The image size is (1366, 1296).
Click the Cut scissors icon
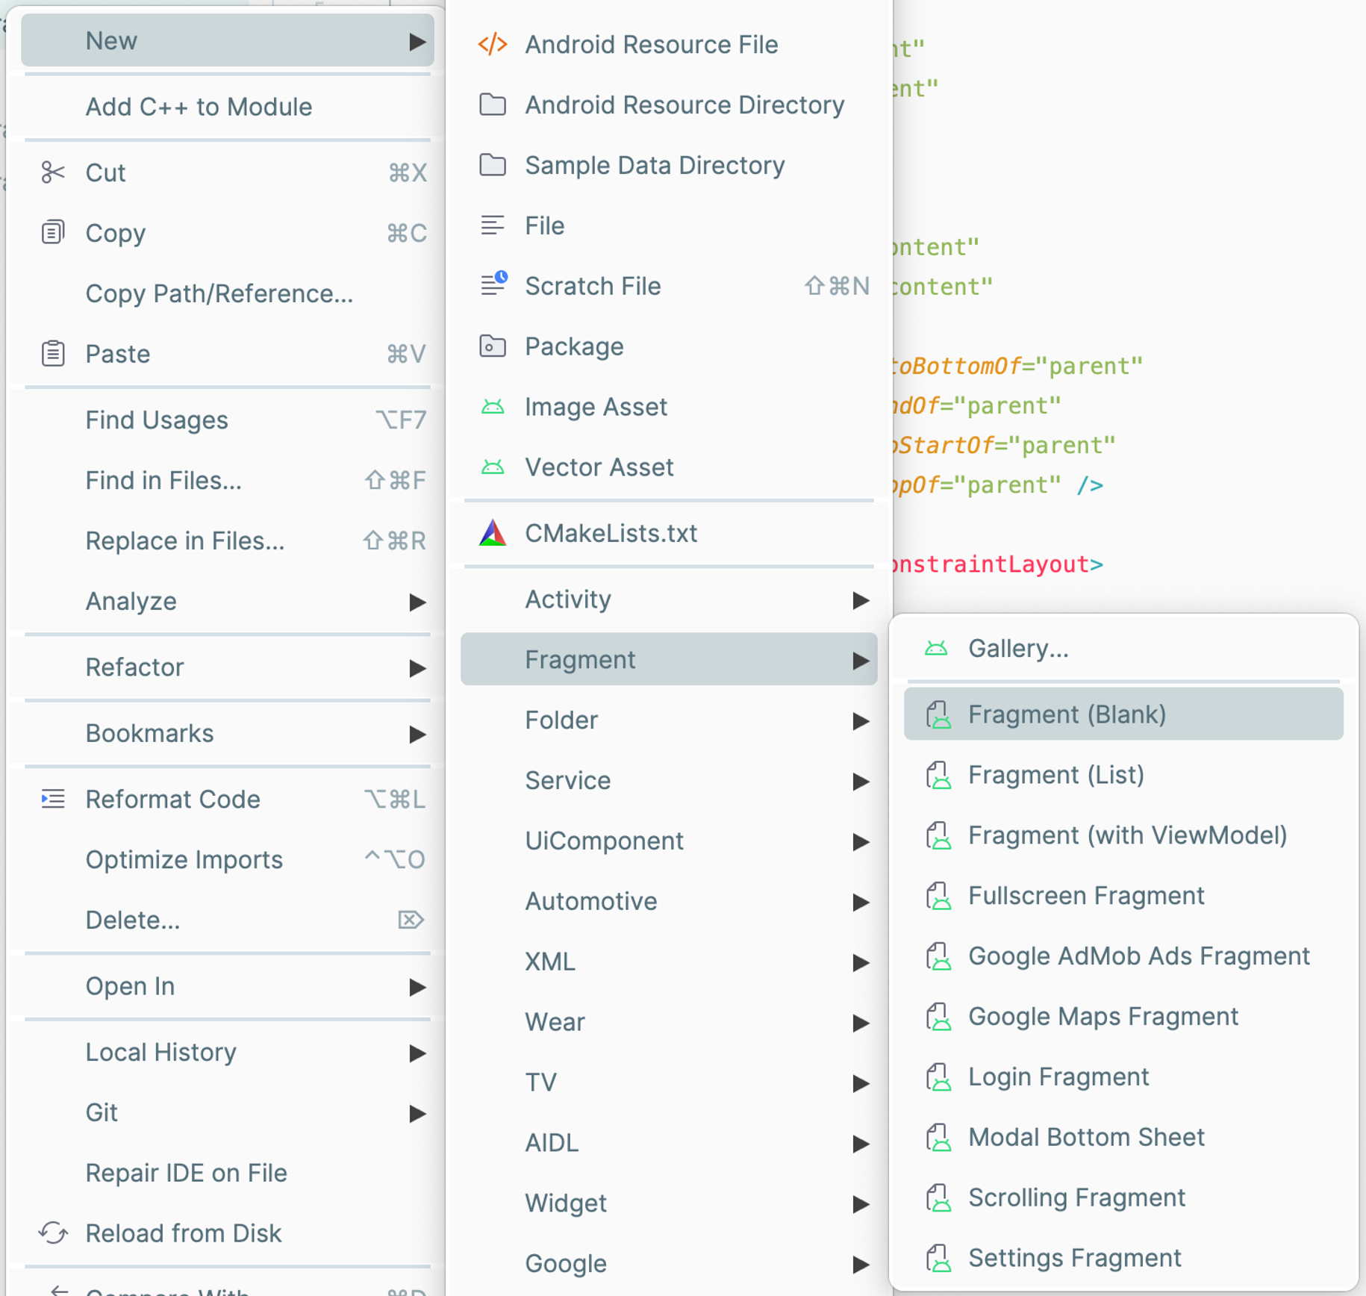[x=52, y=172]
